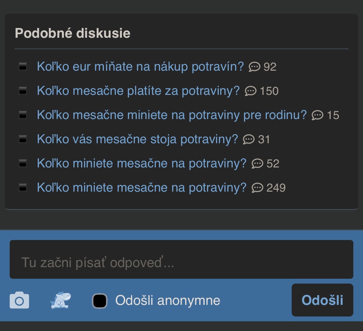Click the comment bubble icon beside 92
Viewport: 363px width, 331px height.
[x=254, y=67]
